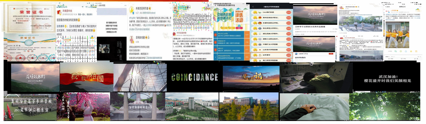This screenshot has height=124, width=426.
Task: Open the cyclists on campus road photo
Action: click(360, 24)
